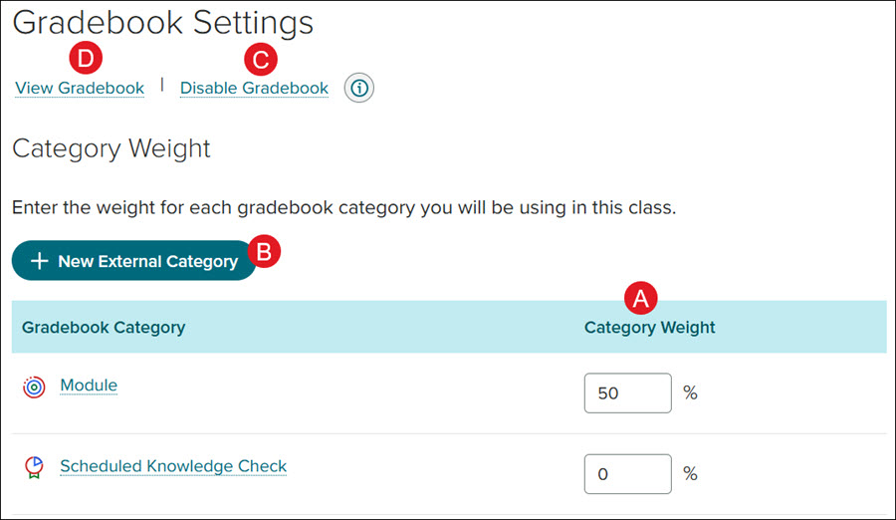Open the Module category link
This screenshot has height=520, width=896.
[x=89, y=385]
